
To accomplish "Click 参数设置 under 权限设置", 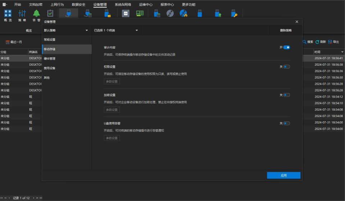I will pos(112,81).
